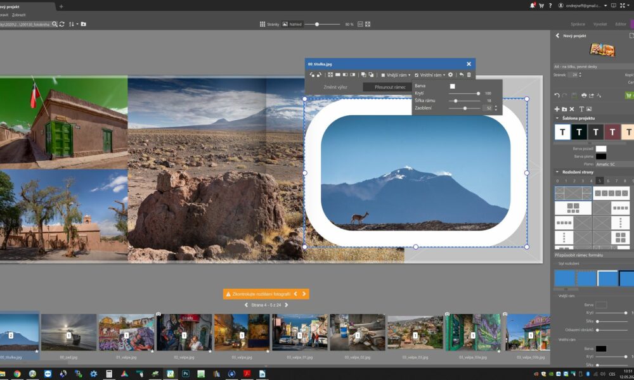Image resolution: width=634 pixels, height=380 pixels.
Task: Send the photo frame backward
Action: [x=371, y=75]
